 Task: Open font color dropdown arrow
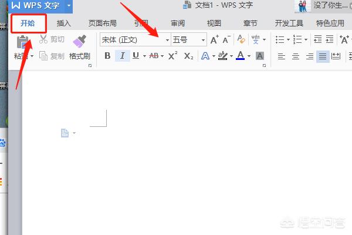point(249,56)
